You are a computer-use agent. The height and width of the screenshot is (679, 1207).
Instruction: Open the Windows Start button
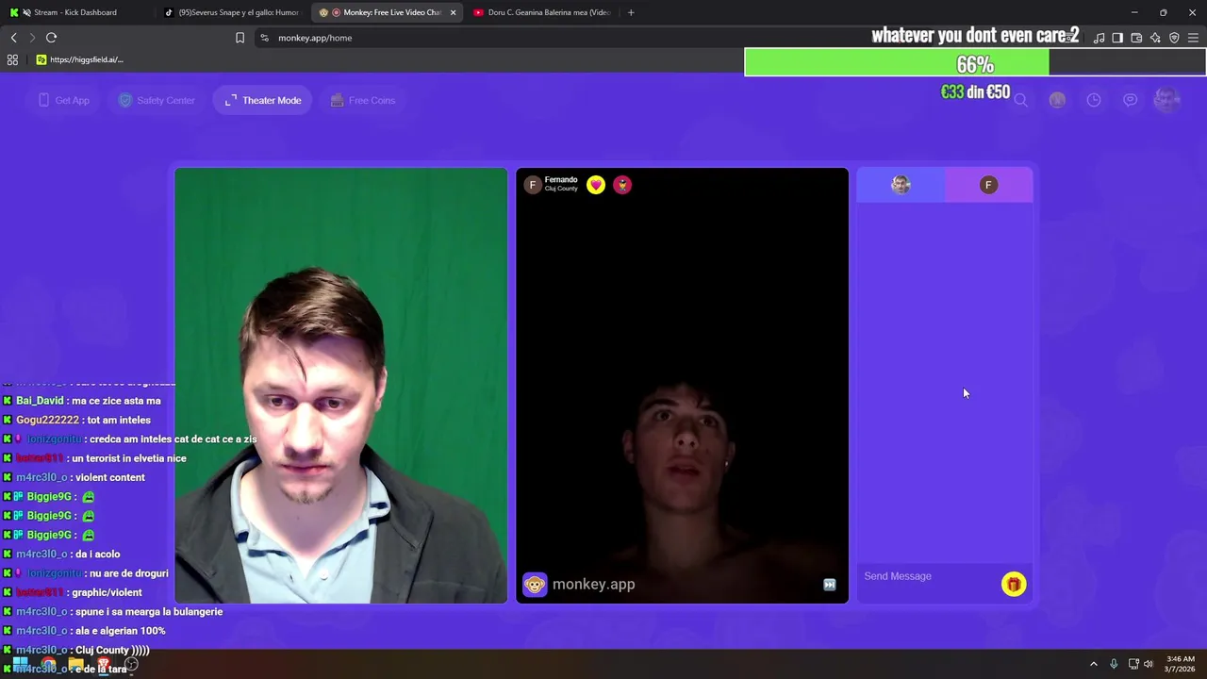click(x=20, y=664)
